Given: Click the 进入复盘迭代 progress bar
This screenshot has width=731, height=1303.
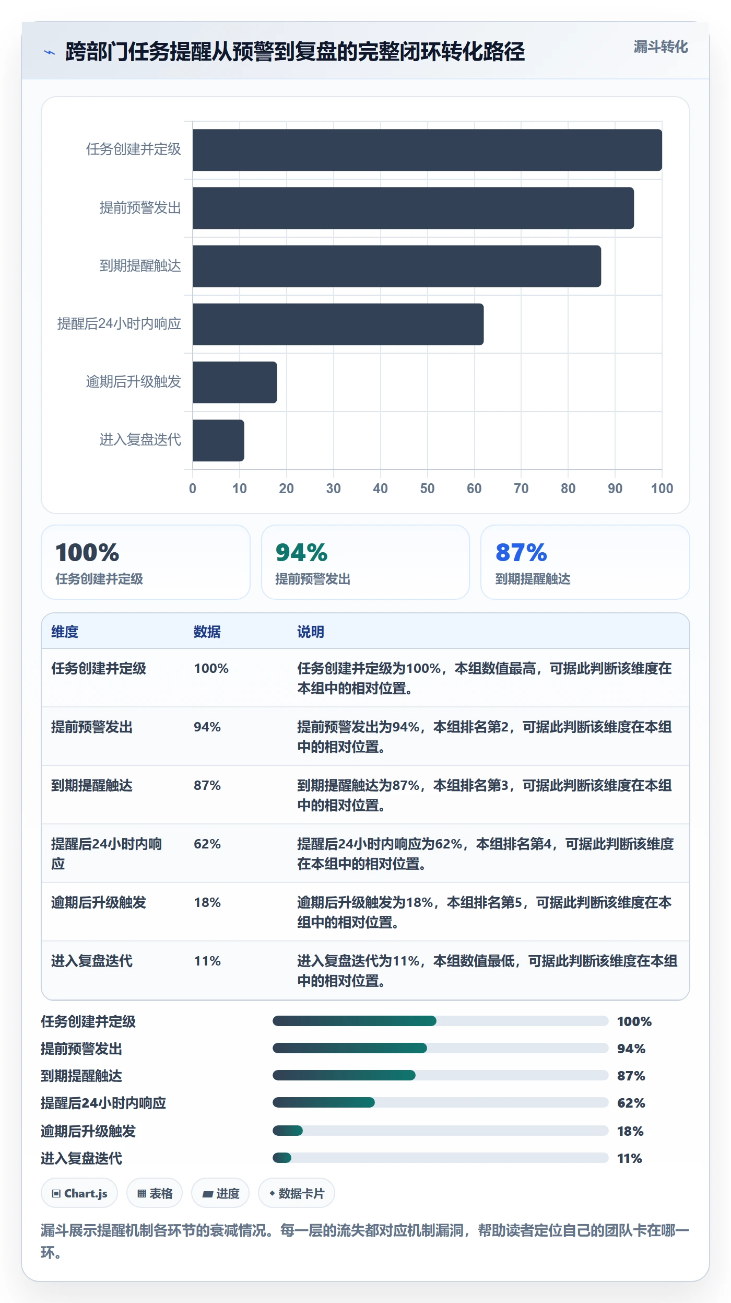Looking at the screenshot, I should pyautogui.click(x=440, y=1158).
